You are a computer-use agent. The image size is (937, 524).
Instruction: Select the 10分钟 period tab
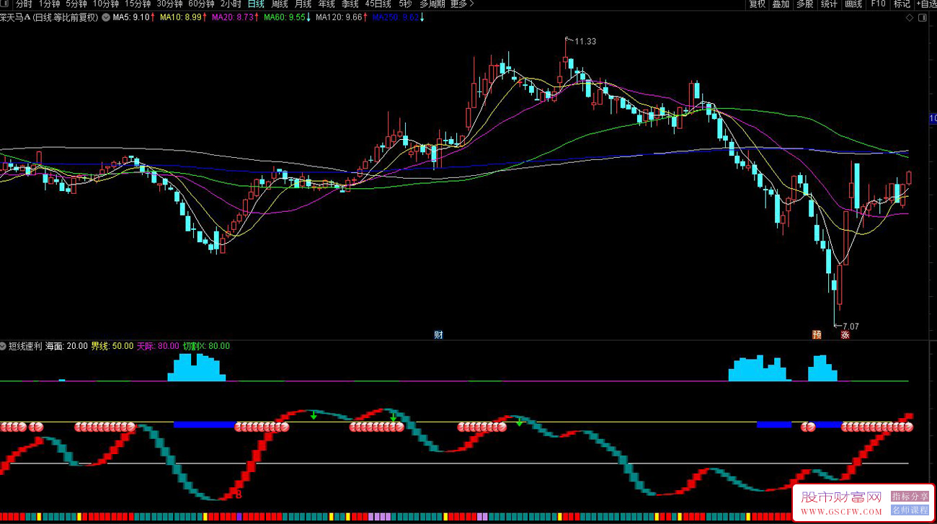pos(105,4)
